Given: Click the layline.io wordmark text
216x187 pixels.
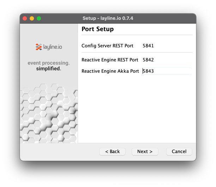Looking at the screenshot, I should coord(52,47).
